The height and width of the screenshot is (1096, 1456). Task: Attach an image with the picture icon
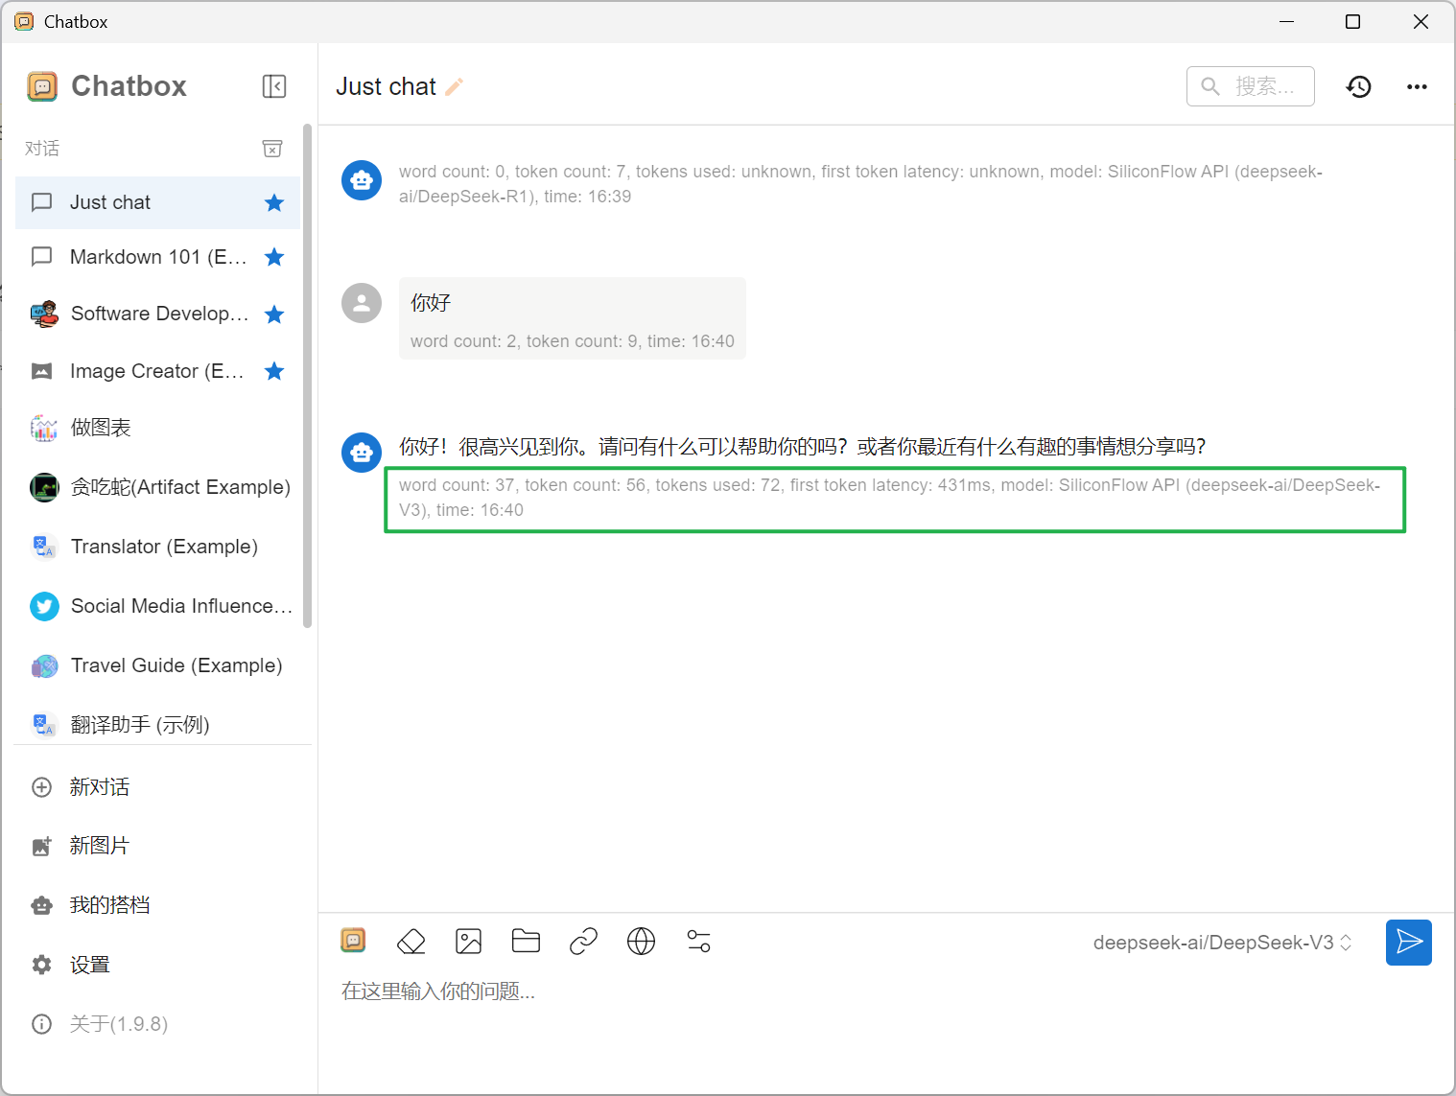469,942
